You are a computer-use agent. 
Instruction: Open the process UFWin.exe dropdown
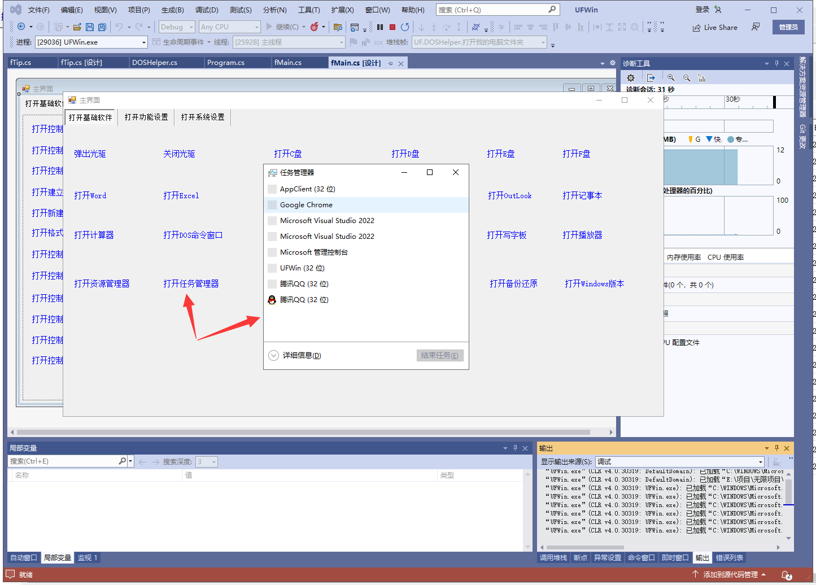pos(91,42)
